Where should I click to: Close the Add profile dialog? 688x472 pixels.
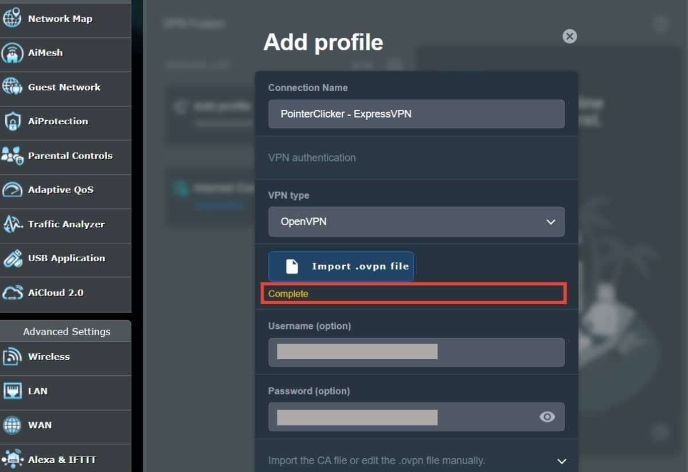(x=569, y=37)
